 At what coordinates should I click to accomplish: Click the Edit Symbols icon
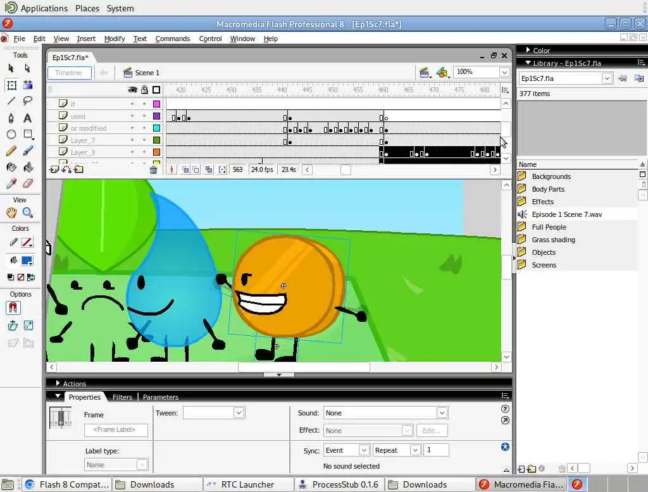point(442,73)
